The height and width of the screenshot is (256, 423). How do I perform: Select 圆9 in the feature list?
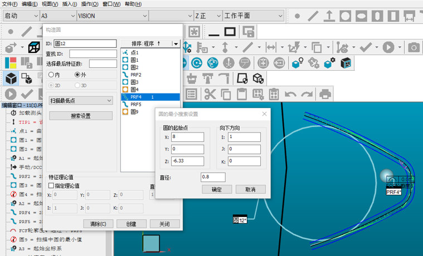pyautogui.click(x=134, y=112)
